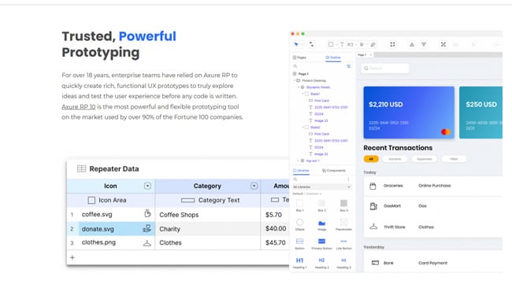Click the crossed-arrows ungroup toolbar icon

coord(443,44)
